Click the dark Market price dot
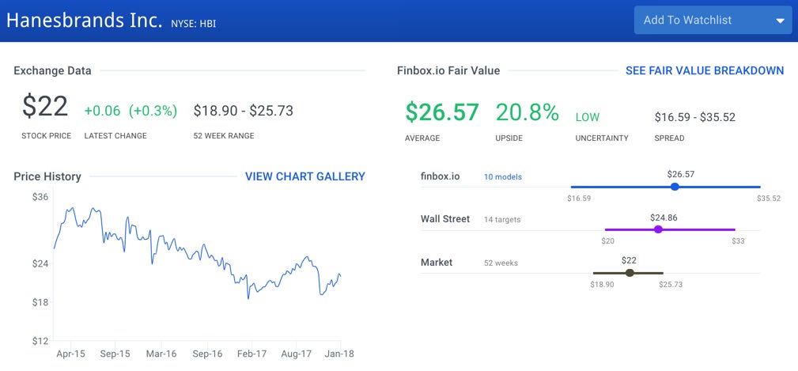798x371 pixels. pos(630,273)
